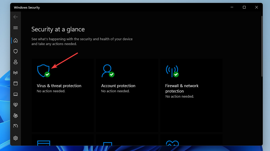Open Account protection person icon in sidebar
Viewport: 270px width, 151px height.
point(16,62)
